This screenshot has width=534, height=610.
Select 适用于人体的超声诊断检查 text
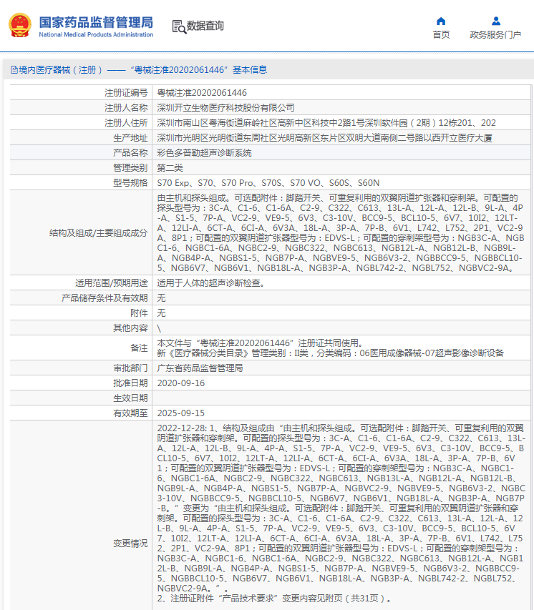coord(210,283)
